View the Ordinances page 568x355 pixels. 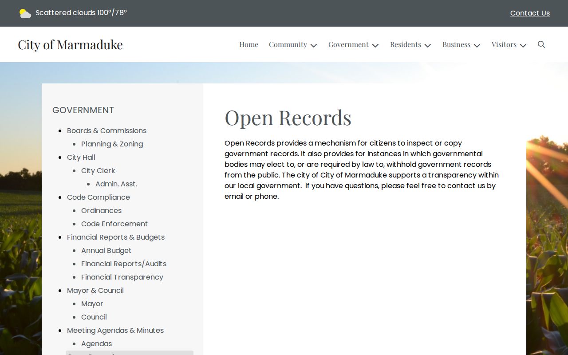pos(101,210)
